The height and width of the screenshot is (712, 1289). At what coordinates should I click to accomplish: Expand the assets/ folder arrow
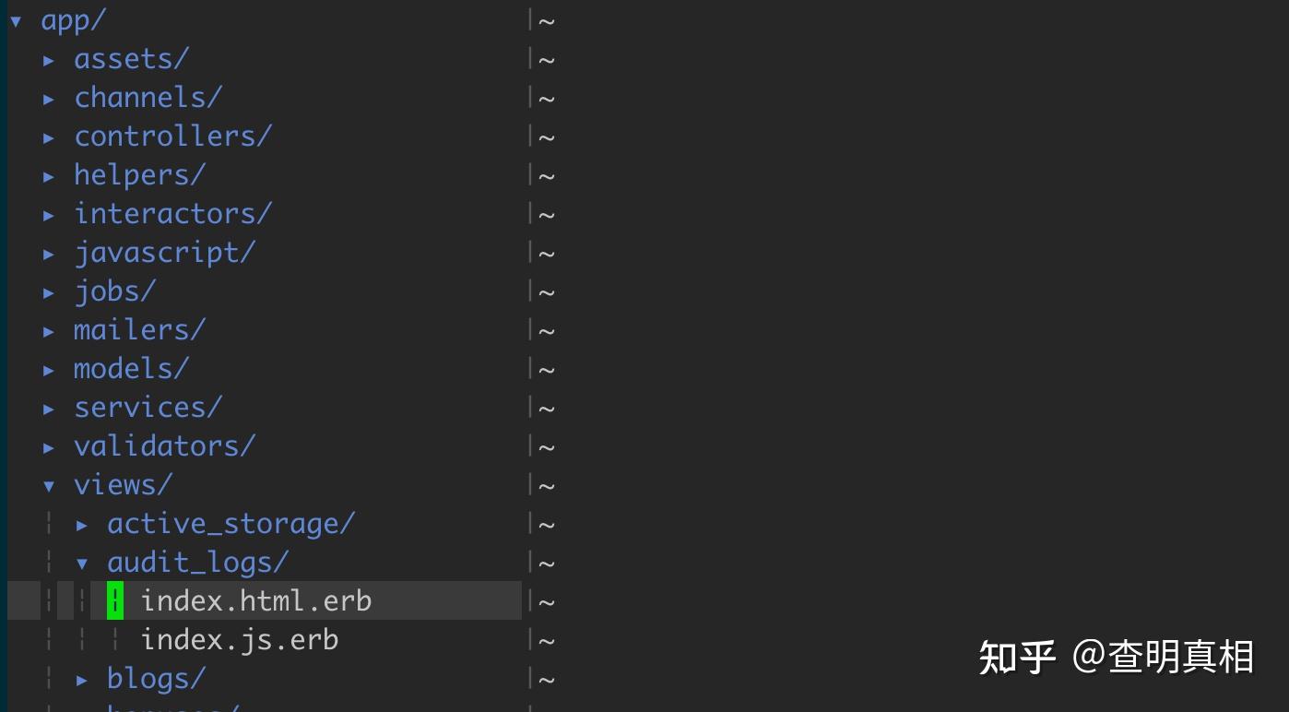click(x=49, y=60)
